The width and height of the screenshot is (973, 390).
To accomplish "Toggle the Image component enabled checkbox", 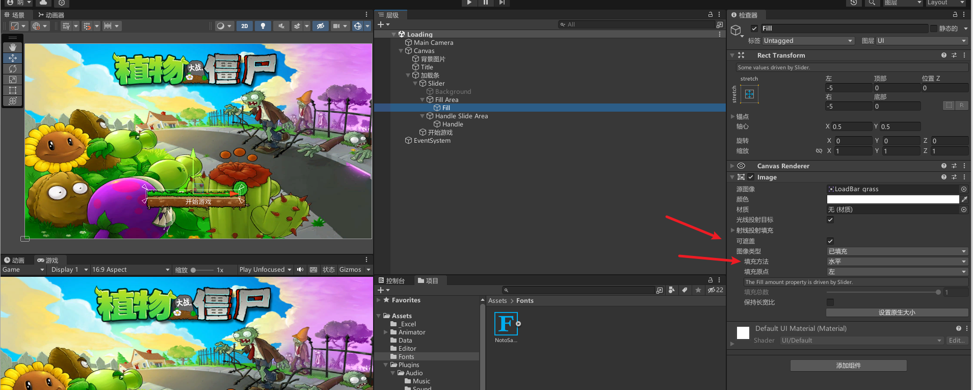I will (751, 177).
